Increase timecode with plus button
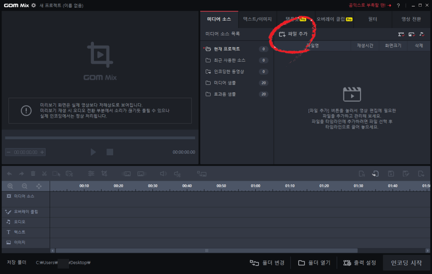 pyautogui.click(x=42, y=152)
